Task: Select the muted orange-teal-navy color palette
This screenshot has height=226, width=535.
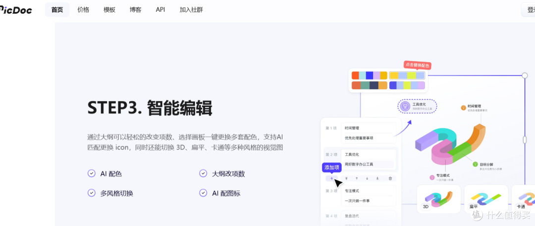Action: (x=370, y=85)
